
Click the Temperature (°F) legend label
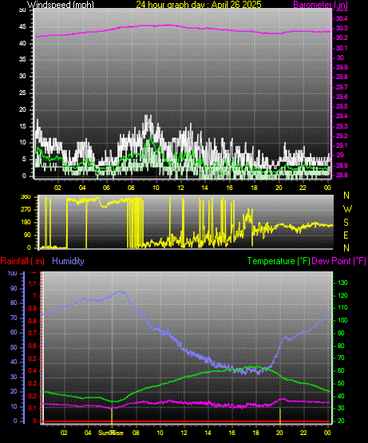pos(279,261)
